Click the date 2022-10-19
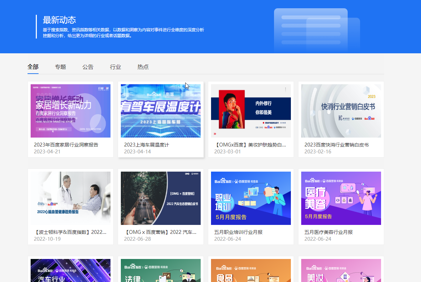The image size is (421, 282). tap(47, 239)
